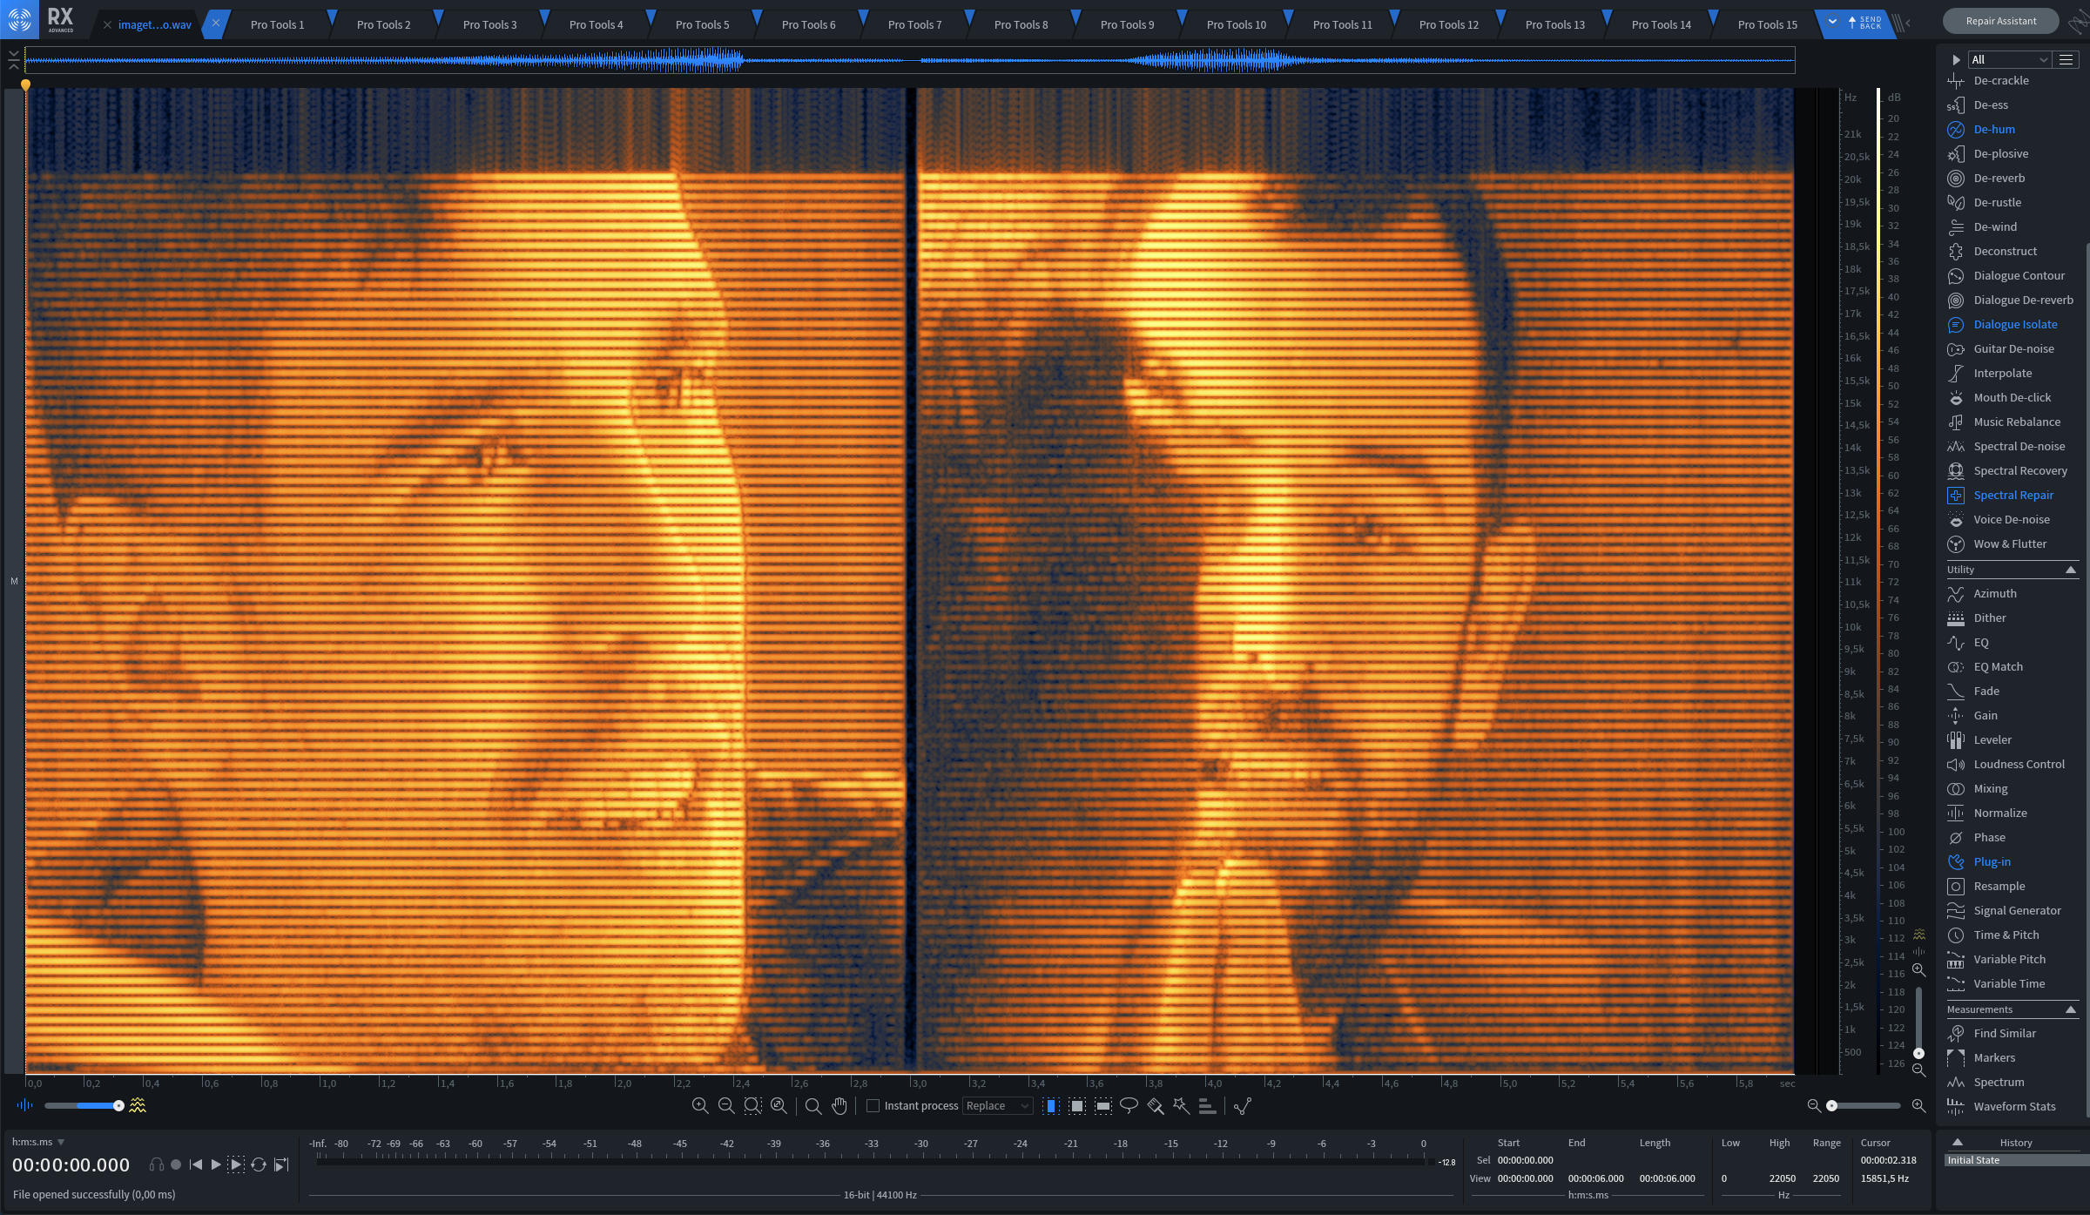Select the Magic Wand tool

(x=1181, y=1105)
